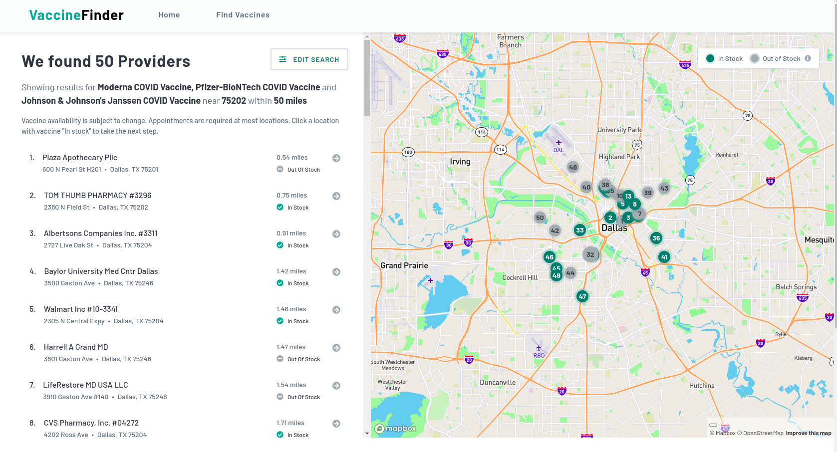837x452 pixels.
Task: Select the TOM THUMB PHARMACY #3296 listing
Action: [x=185, y=201]
